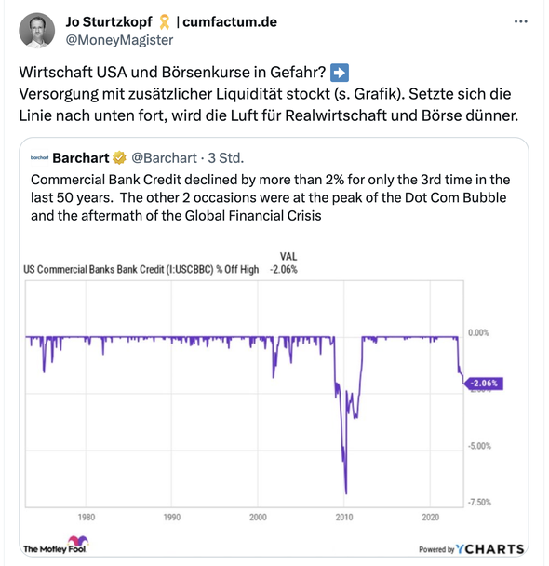Image resolution: width=549 pixels, height=566 pixels.
Task: Open Jo Sturtzkopf's profile picture
Action: click(x=37, y=31)
